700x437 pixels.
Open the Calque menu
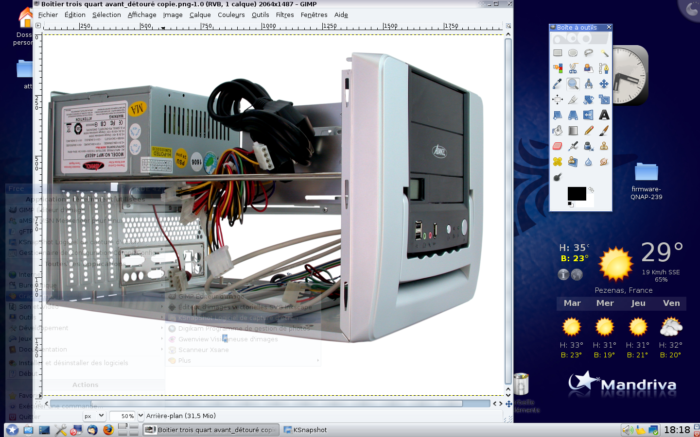pos(200,15)
